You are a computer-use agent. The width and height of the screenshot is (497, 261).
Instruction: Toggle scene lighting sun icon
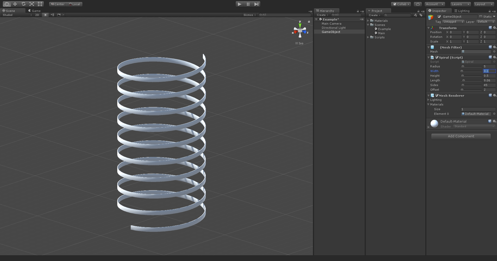point(46,15)
